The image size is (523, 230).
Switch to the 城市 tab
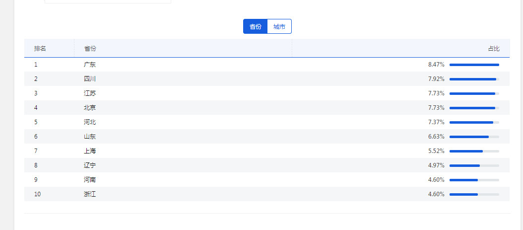(279, 27)
